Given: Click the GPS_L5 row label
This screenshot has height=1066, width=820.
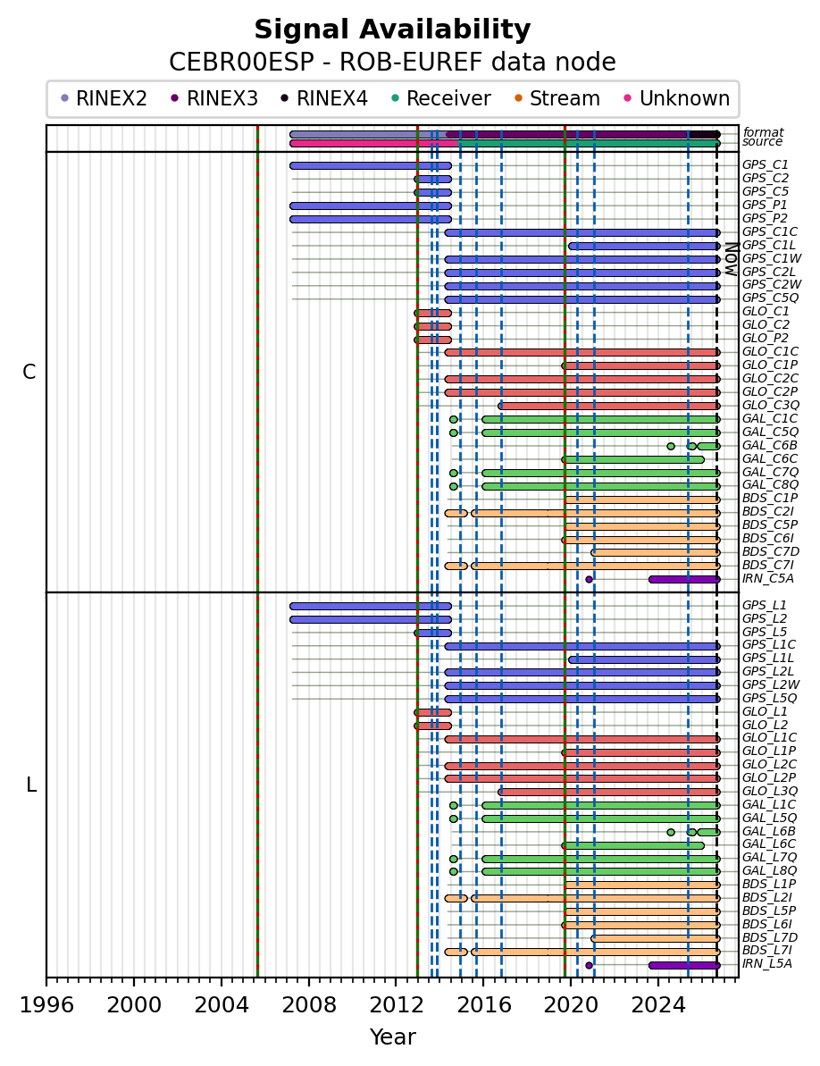Looking at the screenshot, I should 765,632.
